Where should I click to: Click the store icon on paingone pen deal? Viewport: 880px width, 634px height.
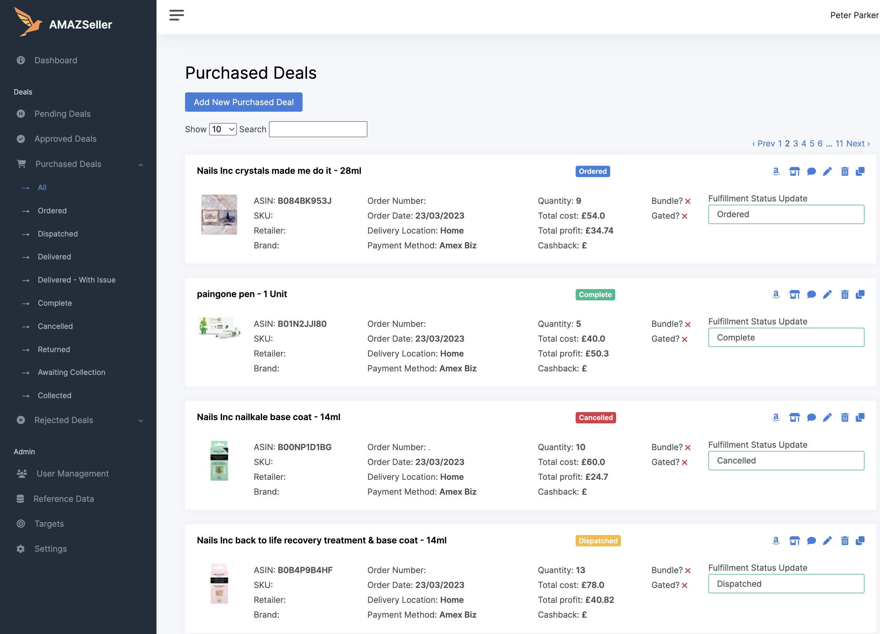794,294
